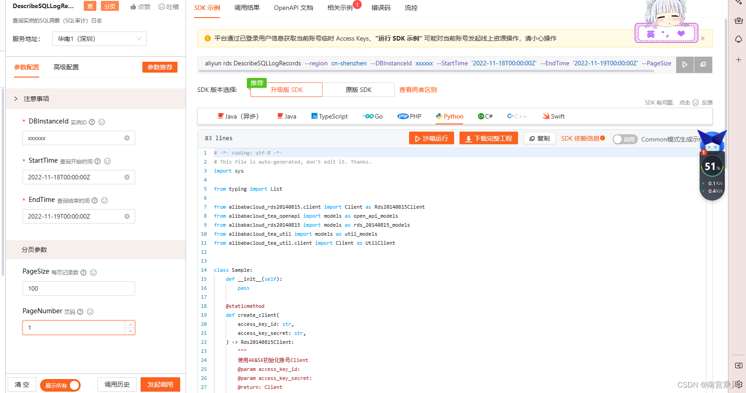
Task: Select 升级版 SDK option
Action: pos(287,90)
